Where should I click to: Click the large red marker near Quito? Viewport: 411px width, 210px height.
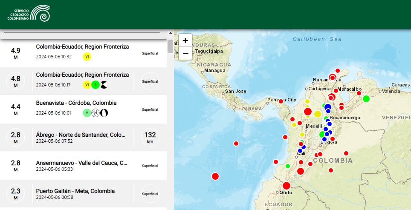[287, 186]
